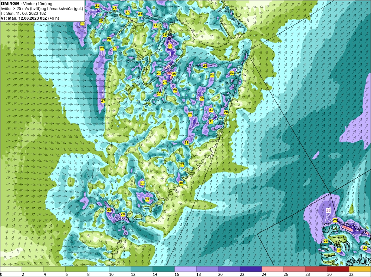This screenshot has width=371, height=277.
Task: Select the orange legend swatch above 32 m/s
Action: 360,269
